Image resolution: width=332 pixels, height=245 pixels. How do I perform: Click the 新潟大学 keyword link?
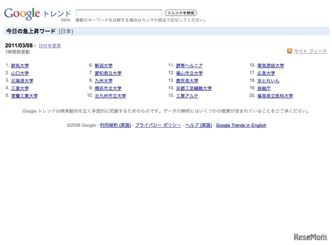click(104, 65)
